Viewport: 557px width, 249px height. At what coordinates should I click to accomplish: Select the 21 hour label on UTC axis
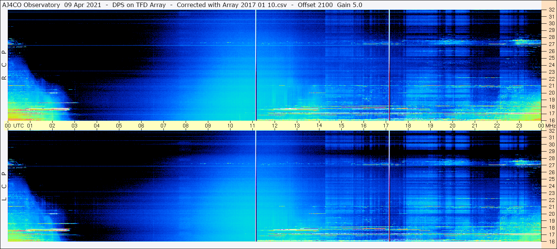[475, 126]
